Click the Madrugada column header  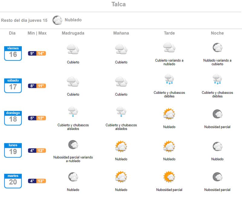[x=73, y=33]
